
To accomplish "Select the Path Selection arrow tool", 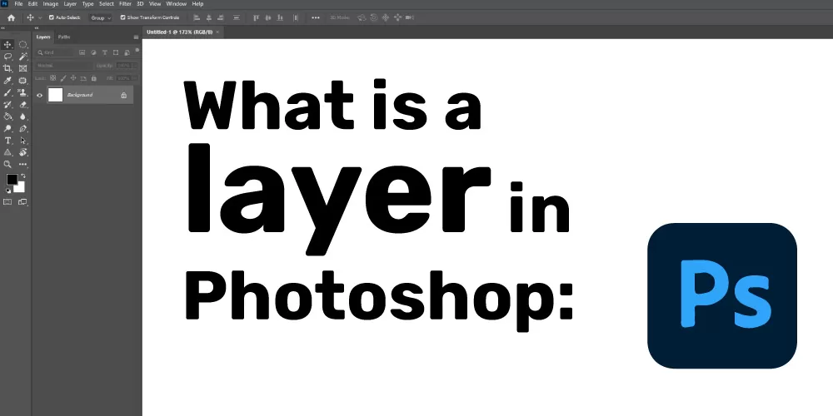I will (22, 141).
